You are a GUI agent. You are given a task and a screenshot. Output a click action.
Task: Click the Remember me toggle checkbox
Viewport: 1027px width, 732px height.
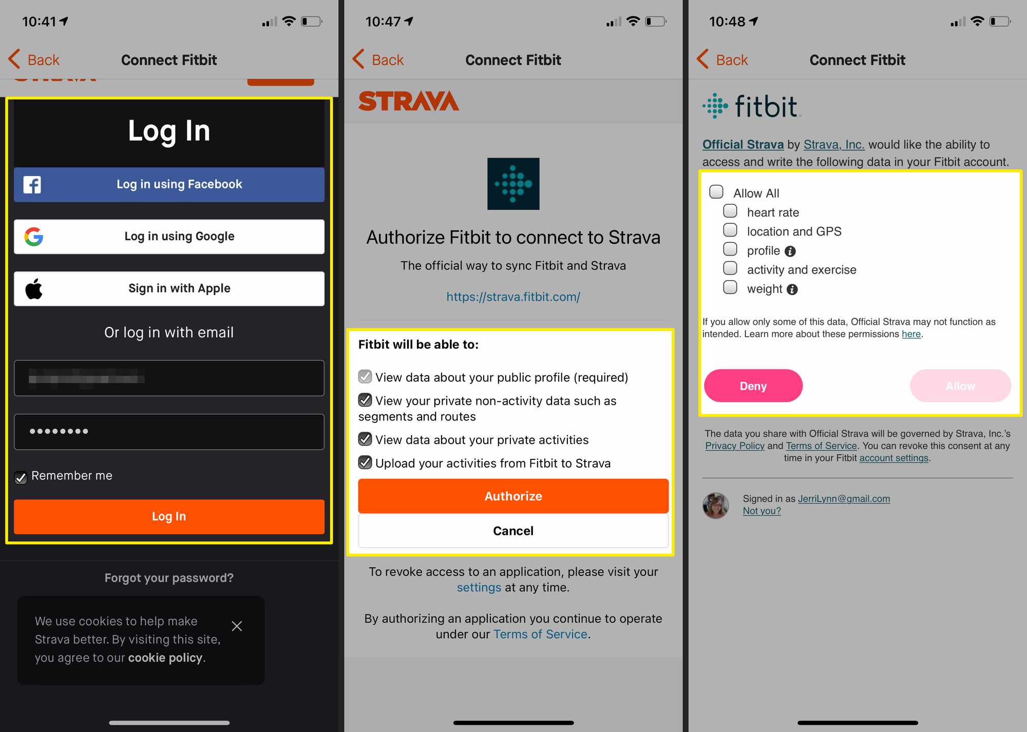pos(21,475)
